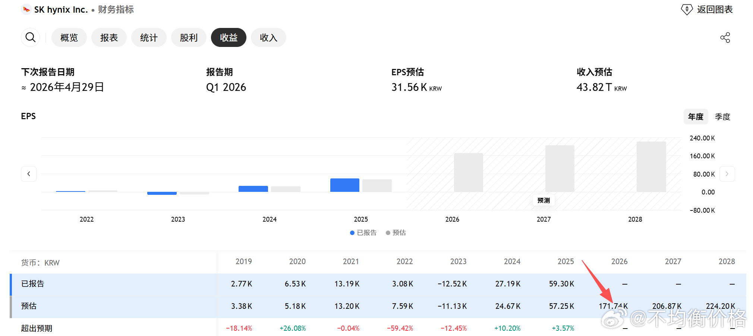Click reported value 27.19 K
Viewport: 753px width, 336px height.
pyautogui.click(x=508, y=284)
